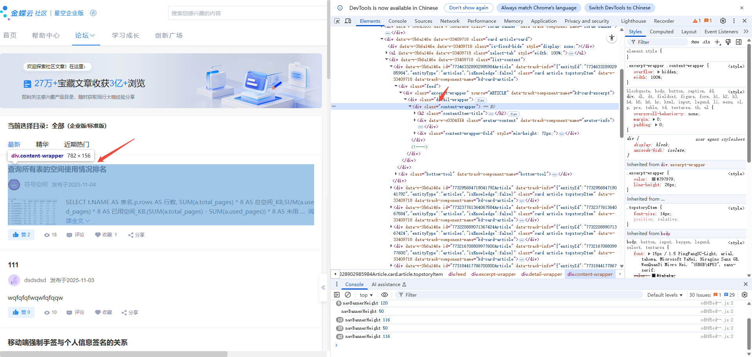Click the Don't show again button
Screen dimensions: 752x357
468,8
